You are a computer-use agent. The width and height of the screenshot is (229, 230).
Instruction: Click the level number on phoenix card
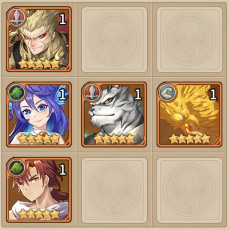[x=213, y=94]
